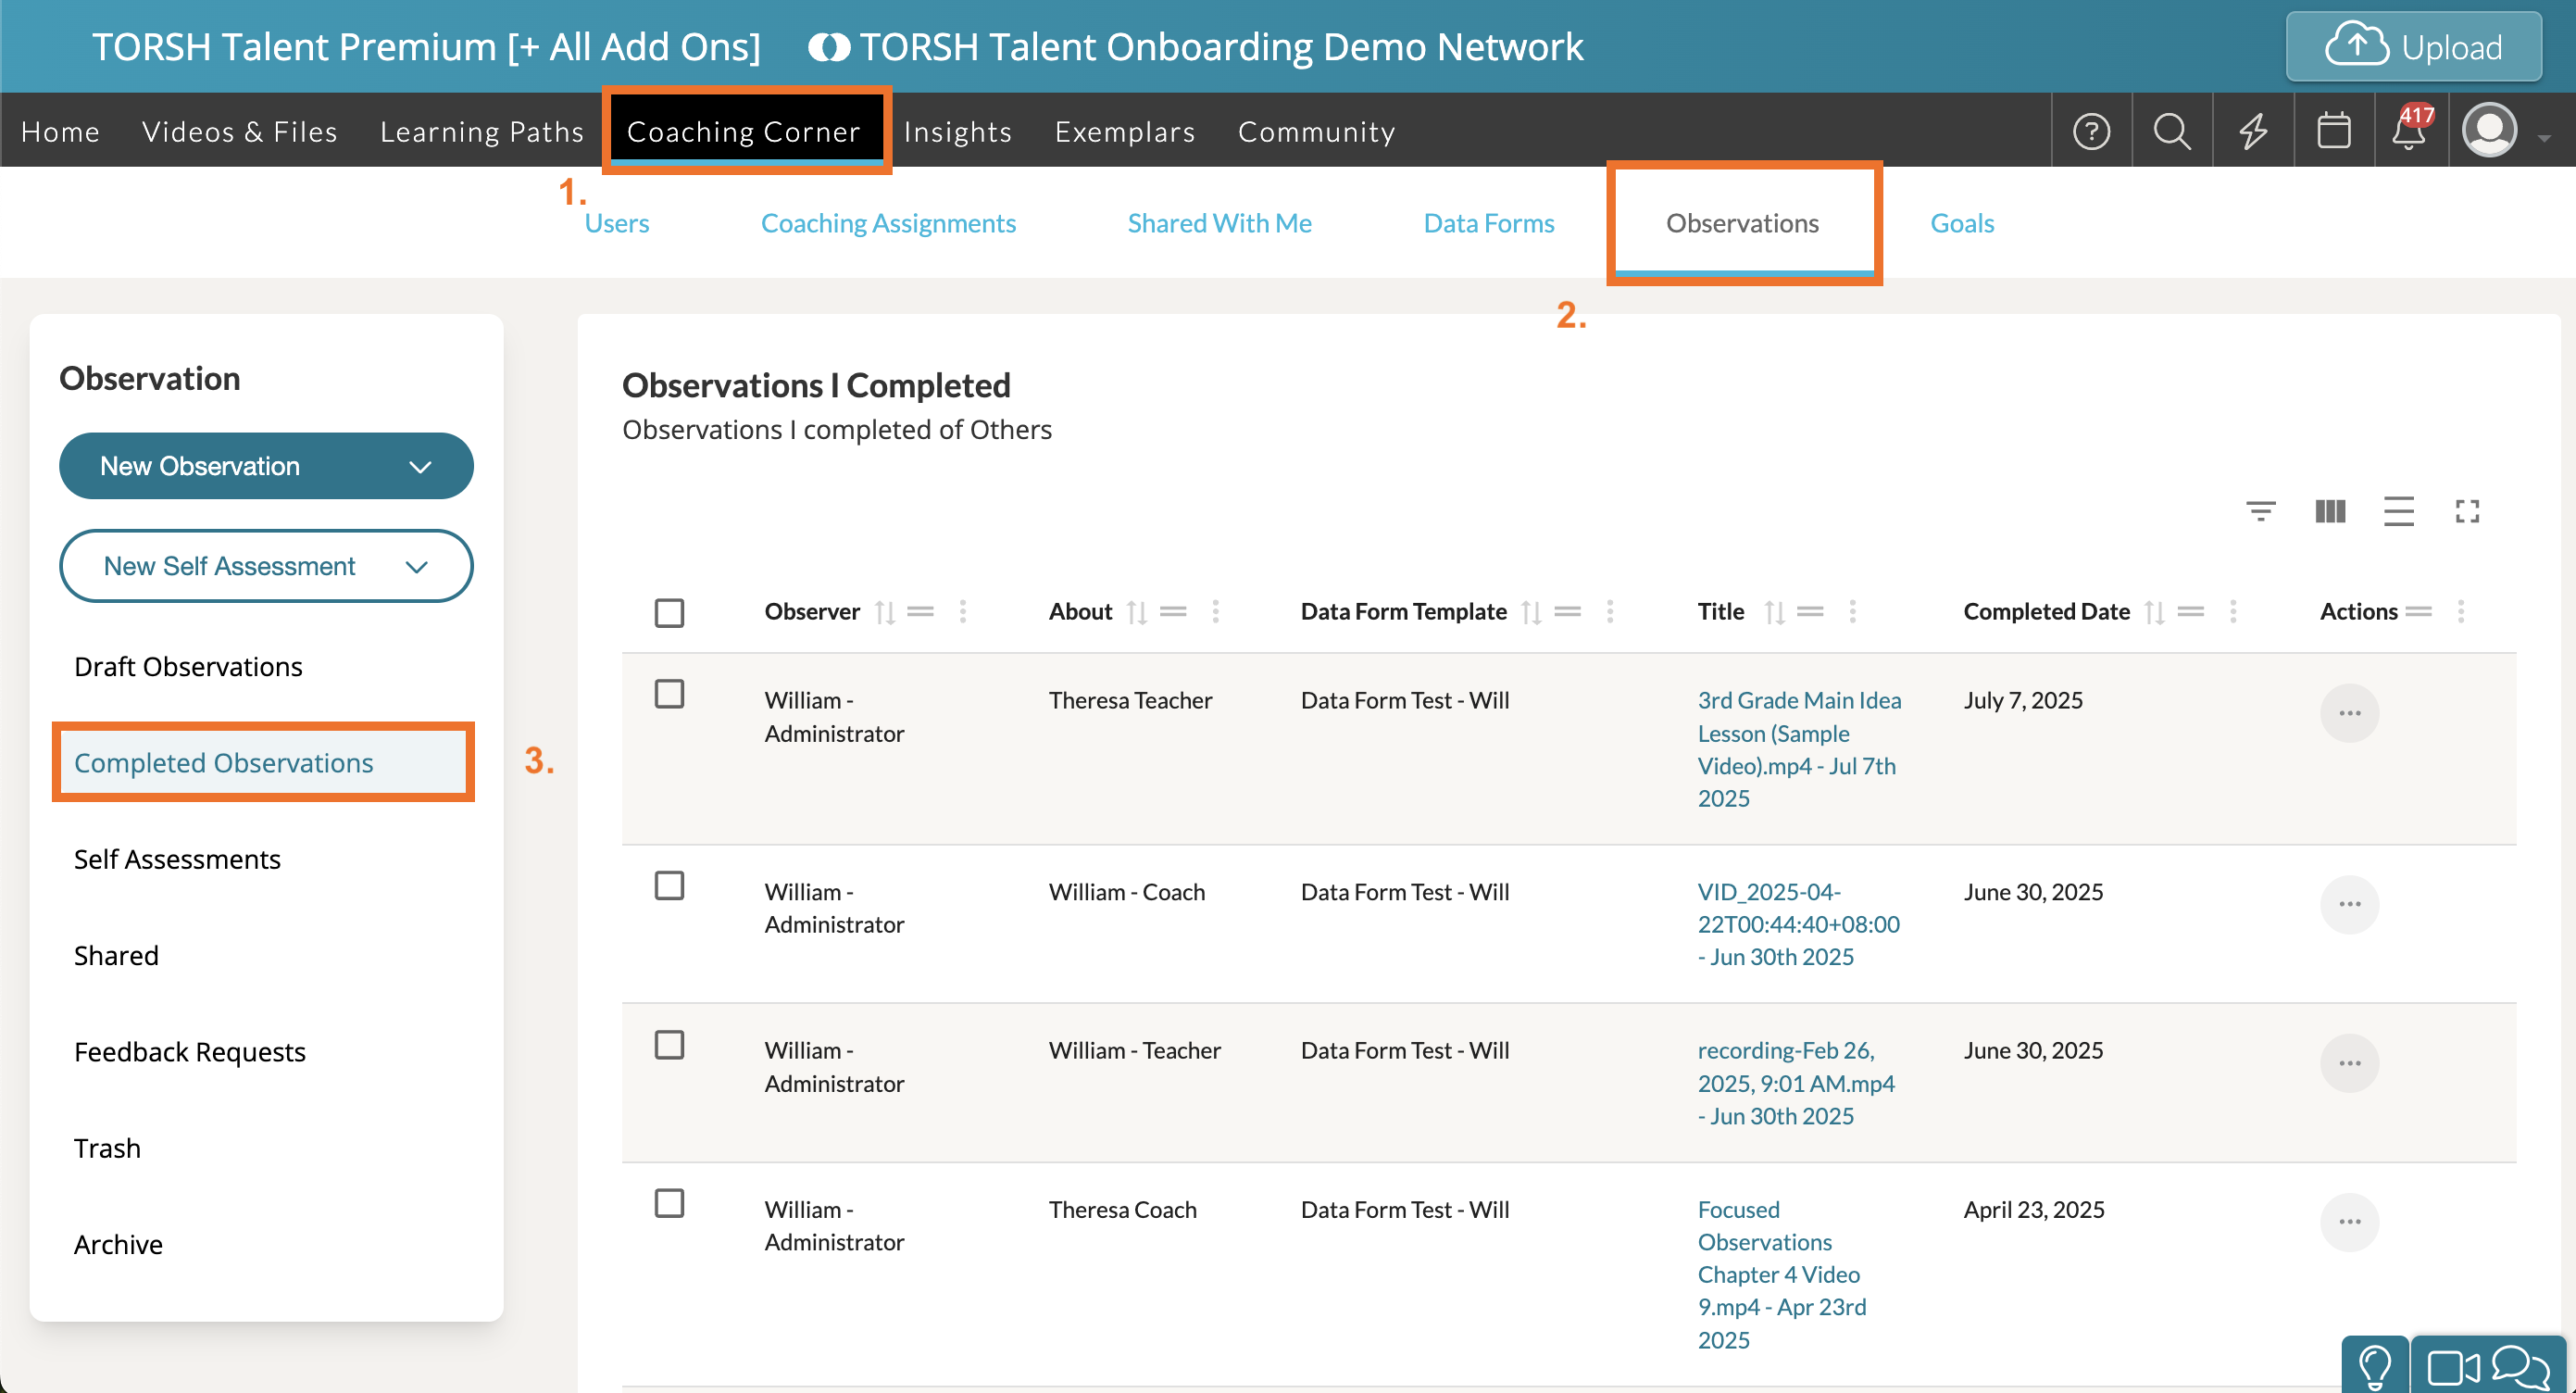Open the column chooser icon

click(2330, 512)
